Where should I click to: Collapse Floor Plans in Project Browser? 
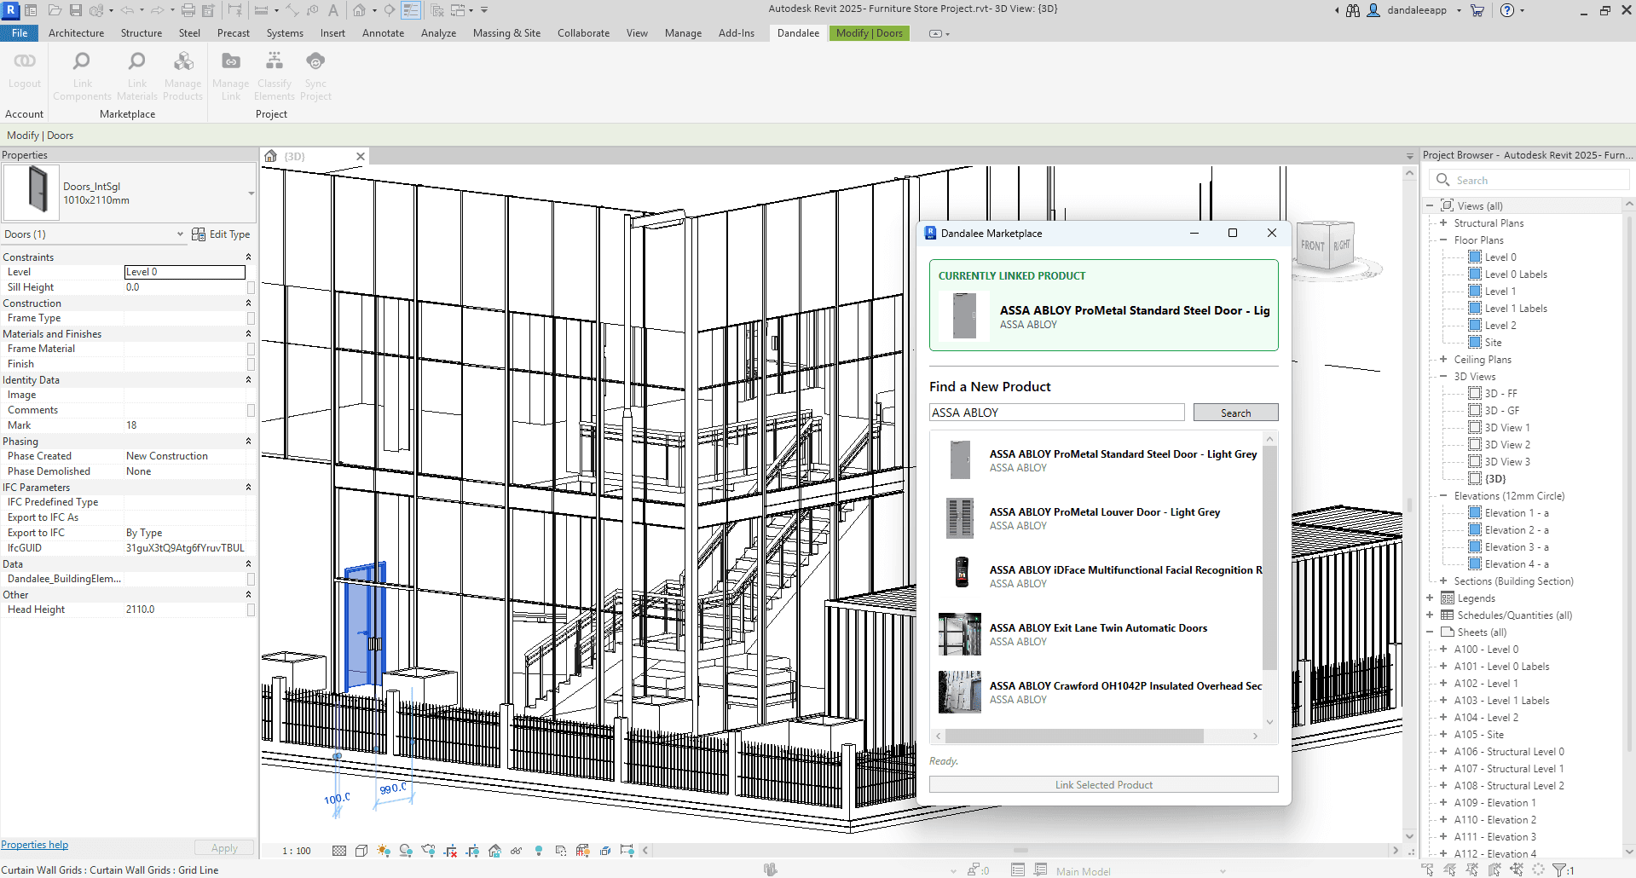tap(1443, 240)
